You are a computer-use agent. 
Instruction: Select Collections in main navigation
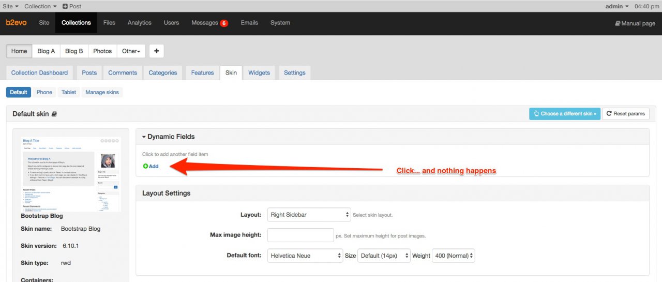(76, 23)
